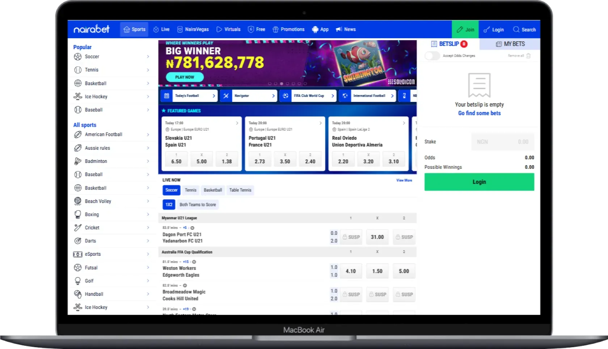Click Ice Hockey icon in Popular list
Viewport: 608px width, 349px height.
(x=77, y=96)
